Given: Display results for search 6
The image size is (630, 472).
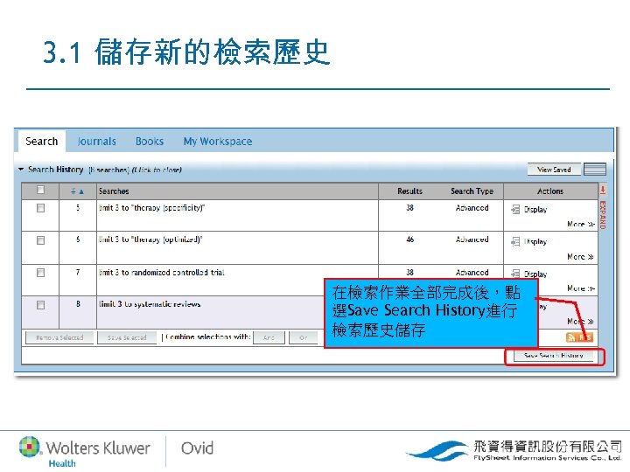Looking at the screenshot, I should point(535,241).
